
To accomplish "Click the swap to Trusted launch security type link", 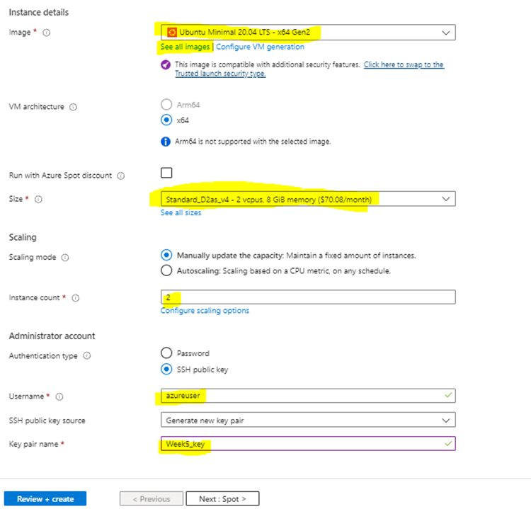I will pos(309,69).
